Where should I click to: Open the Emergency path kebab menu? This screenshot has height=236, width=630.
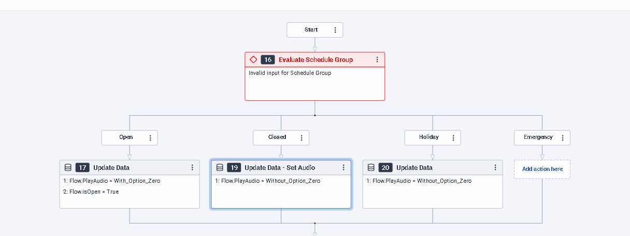pyautogui.click(x=563, y=138)
